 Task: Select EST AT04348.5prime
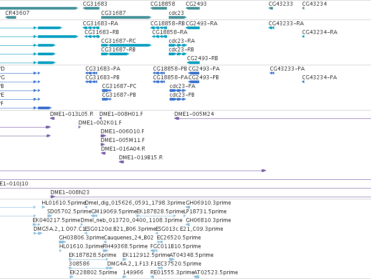(x=172, y=259)
